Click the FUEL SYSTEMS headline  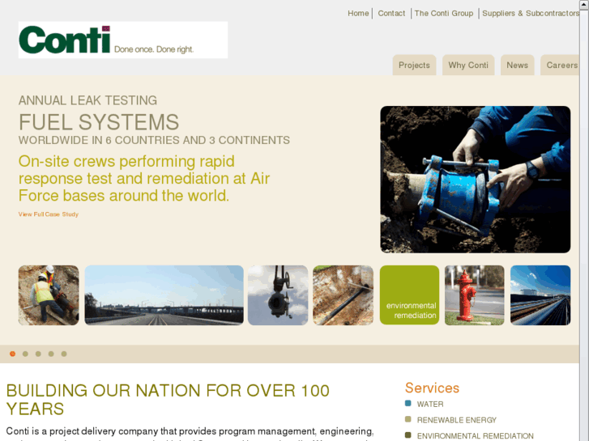click(99, 122)
